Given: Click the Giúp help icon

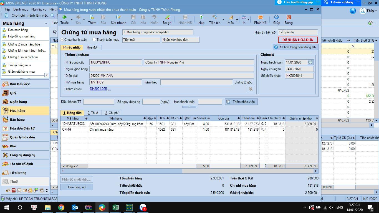Looking at the screenshot, I should [276, 17].
